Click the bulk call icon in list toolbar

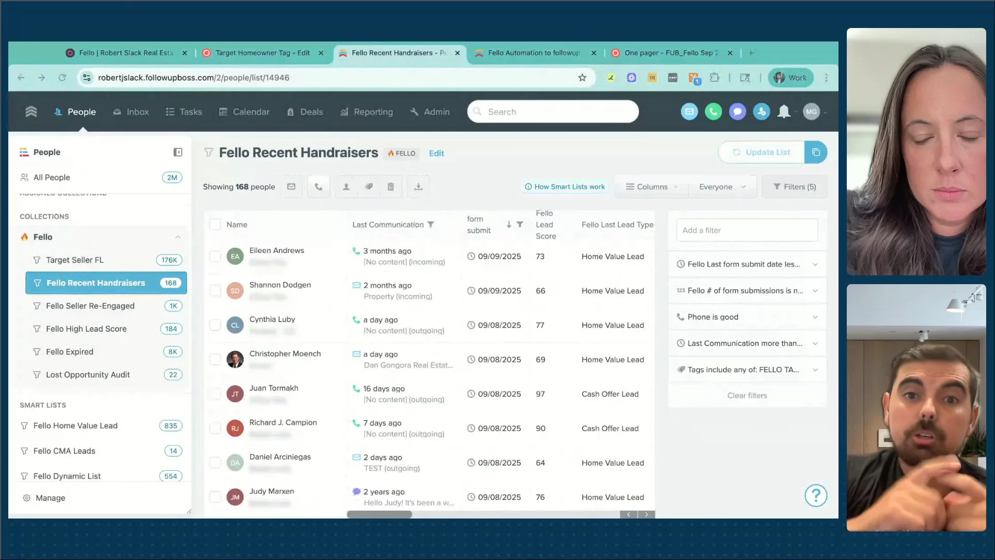319,187
